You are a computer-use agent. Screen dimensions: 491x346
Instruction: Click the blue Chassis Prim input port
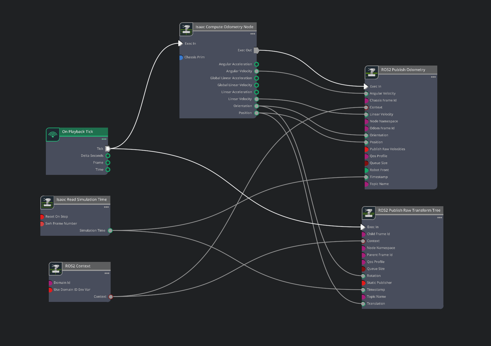[x=181, y=57]
